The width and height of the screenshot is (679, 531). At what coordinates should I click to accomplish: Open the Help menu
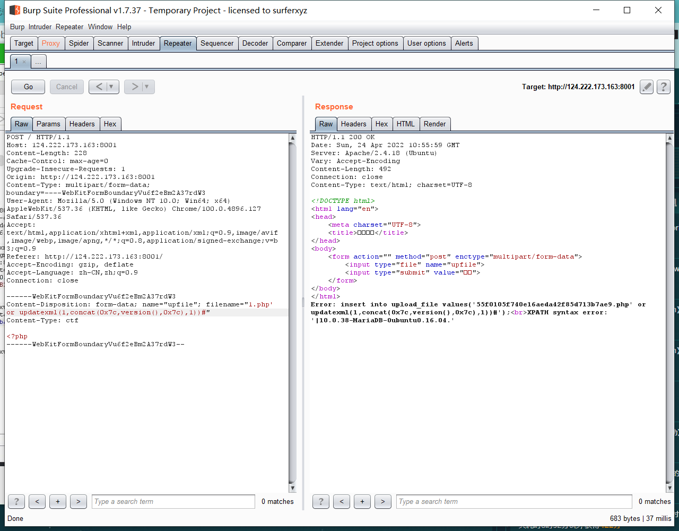tap(124, 27)
